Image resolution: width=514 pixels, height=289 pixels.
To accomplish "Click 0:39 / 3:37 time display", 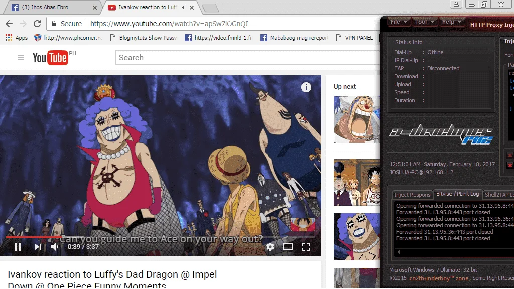I will (83, 247).
